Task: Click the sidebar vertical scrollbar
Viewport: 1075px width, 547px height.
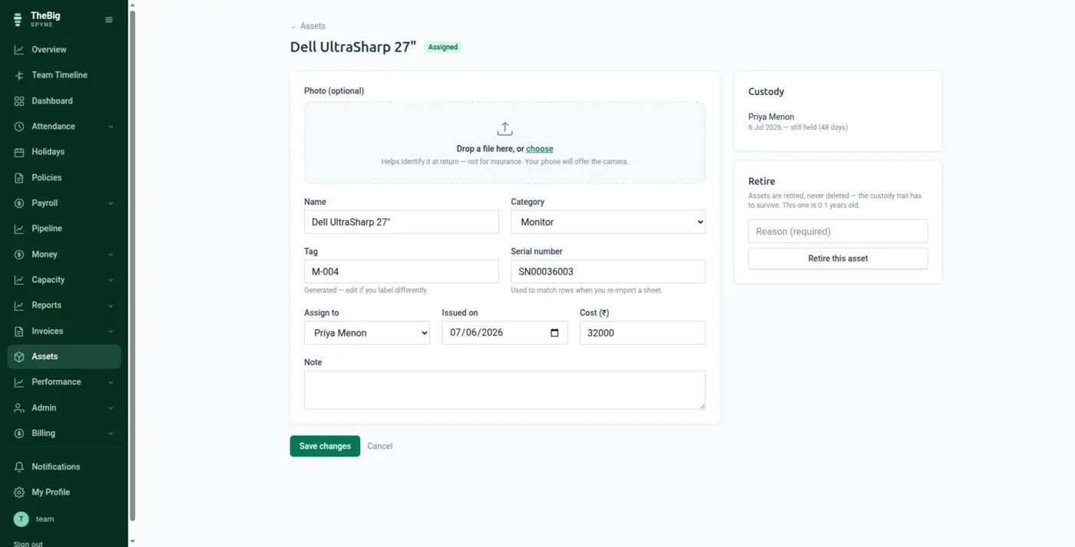Action: pyautogui.click(x=132, y=266)
